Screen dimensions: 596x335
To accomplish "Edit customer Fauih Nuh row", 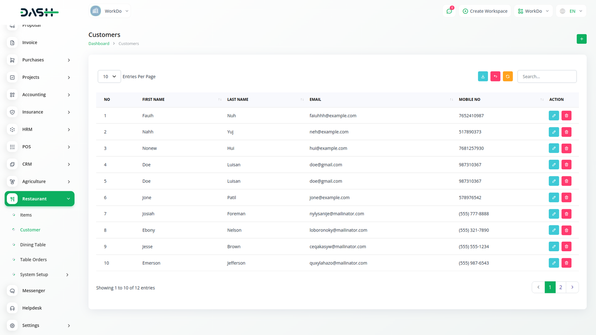I will pyautogui.click(x=554, y=116).
